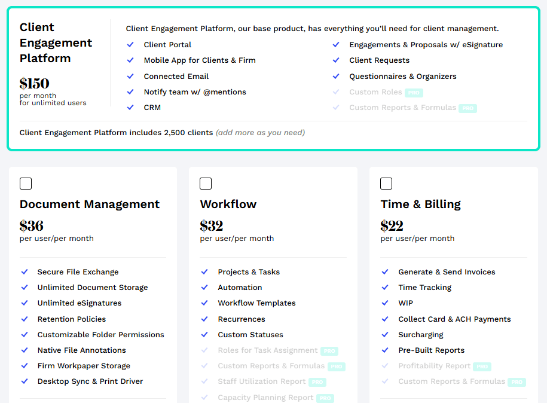Click the Engagements & Proposals w/ eSignature feature
547x403 pixels.
click(426, 45)
